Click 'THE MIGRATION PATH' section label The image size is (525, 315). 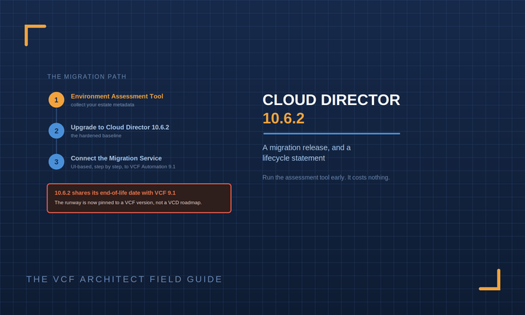point(87,77)
